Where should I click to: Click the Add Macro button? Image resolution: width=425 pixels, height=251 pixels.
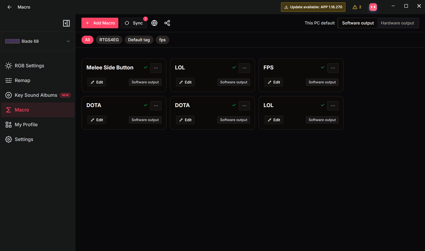pos(100,23)
